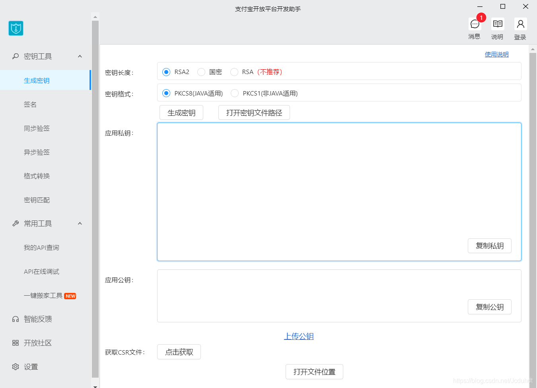Select the RSA (不推荐) option
537x388 pixels.
coord(234,72)
